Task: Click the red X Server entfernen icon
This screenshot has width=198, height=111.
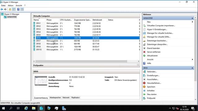Action: (x=144, y=52)
